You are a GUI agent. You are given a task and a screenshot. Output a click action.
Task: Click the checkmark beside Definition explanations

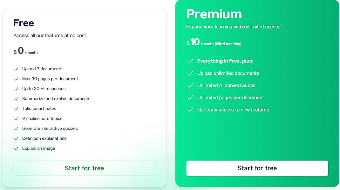tap(16, 138)
